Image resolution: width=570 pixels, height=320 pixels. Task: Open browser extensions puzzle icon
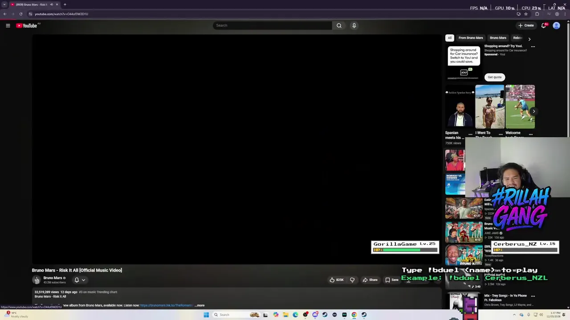coord(537,14)
